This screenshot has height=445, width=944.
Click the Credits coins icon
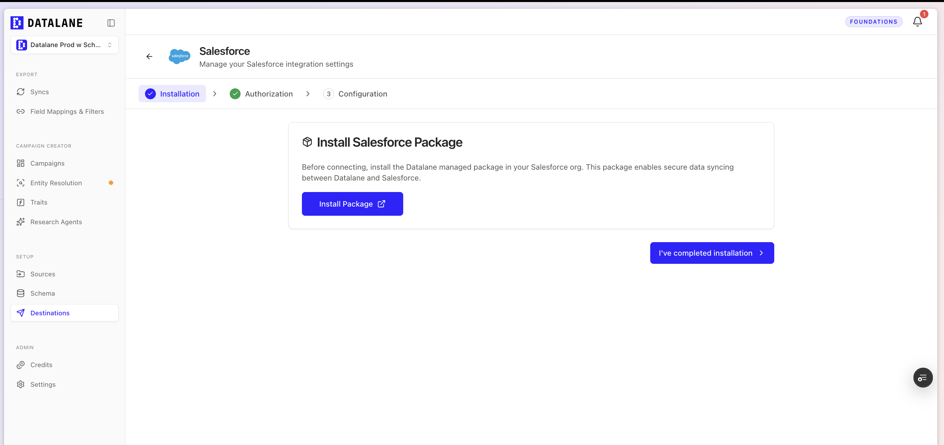coord(21,365)
